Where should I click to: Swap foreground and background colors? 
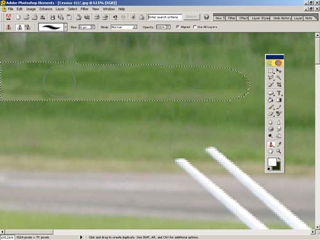(280, 159)
